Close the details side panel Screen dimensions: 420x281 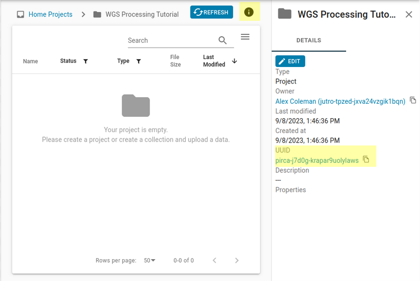tap(409, 14)
